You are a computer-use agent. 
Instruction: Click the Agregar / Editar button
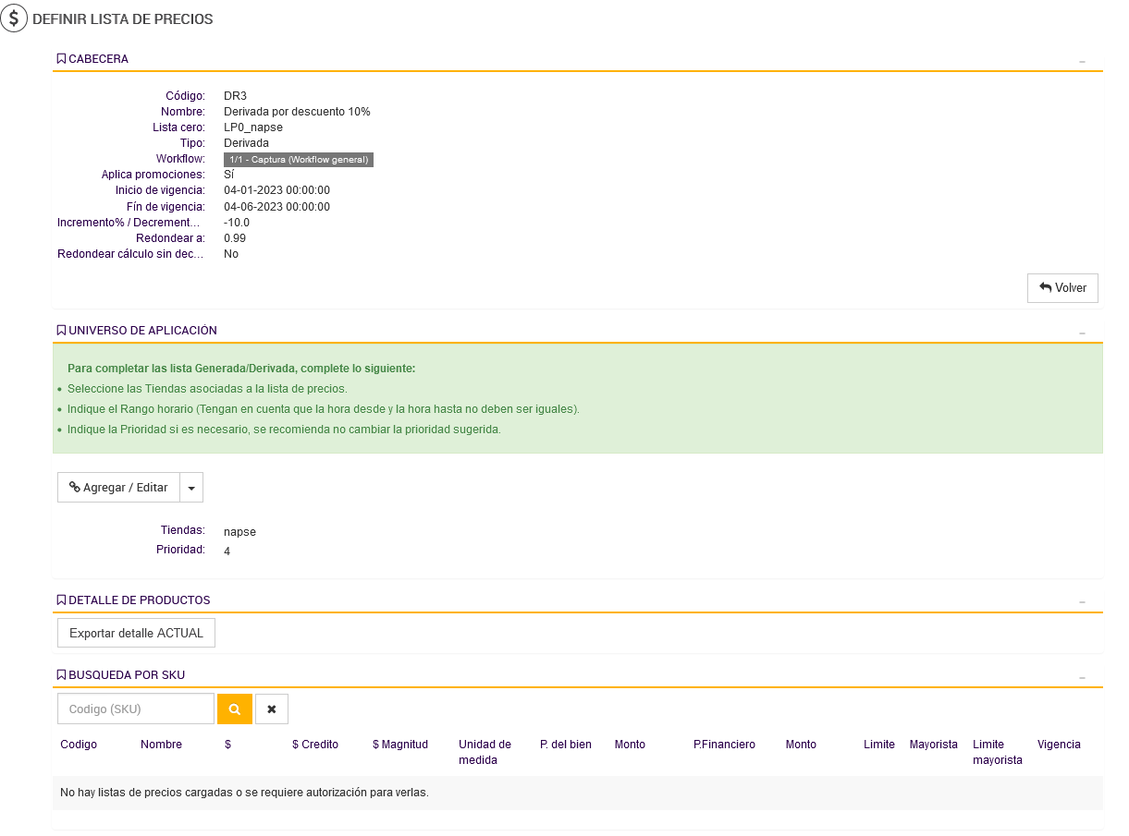point(118,488)
